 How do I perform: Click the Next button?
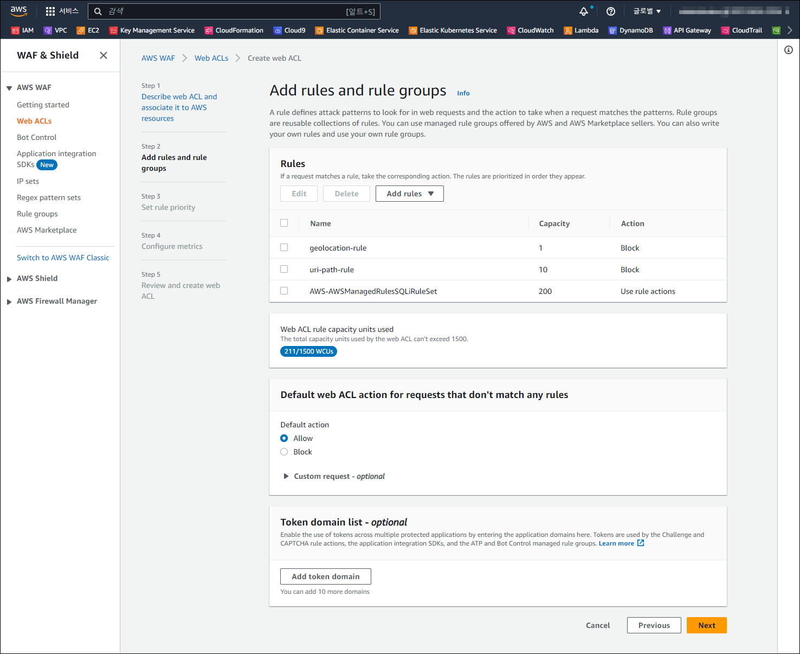point(707,625)
